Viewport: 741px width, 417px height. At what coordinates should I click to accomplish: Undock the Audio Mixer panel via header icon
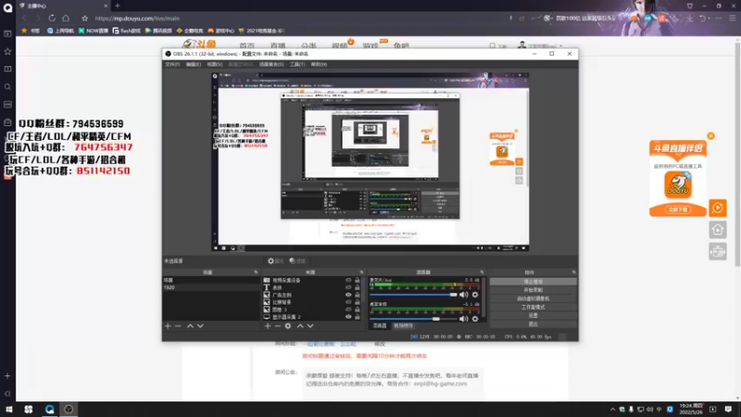[482, 272]
